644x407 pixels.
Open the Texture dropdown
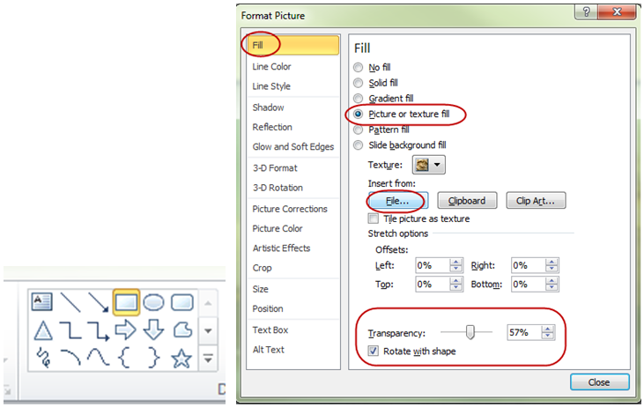click(x=436, y=165)
